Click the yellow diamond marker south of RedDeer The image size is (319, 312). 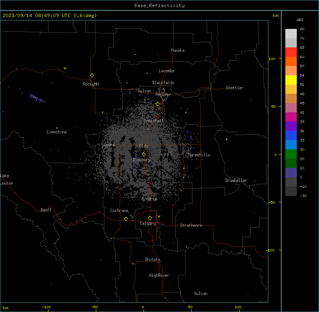[x=157, y=104]
